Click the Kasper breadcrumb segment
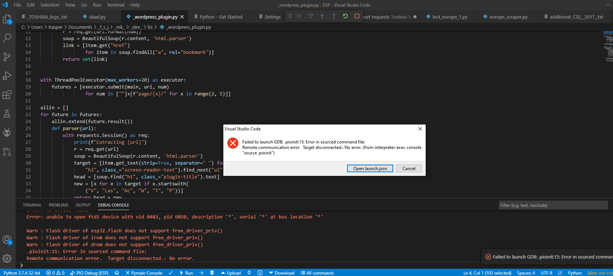Viewport: 613px width, 276px height. click(55, 27)
